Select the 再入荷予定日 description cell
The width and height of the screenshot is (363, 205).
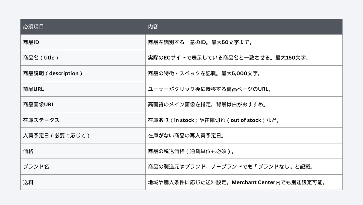[244, 136]
